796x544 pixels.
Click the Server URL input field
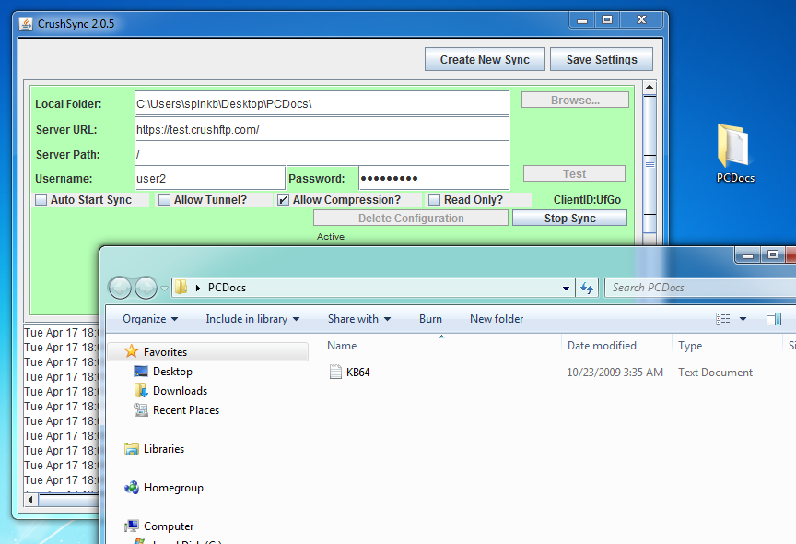322,129
